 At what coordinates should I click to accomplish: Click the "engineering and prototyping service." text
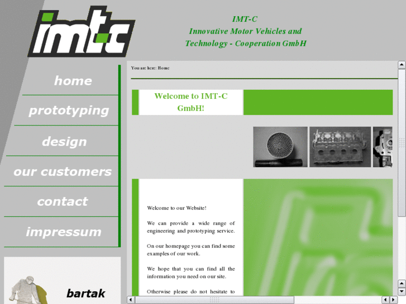(191, 231)
